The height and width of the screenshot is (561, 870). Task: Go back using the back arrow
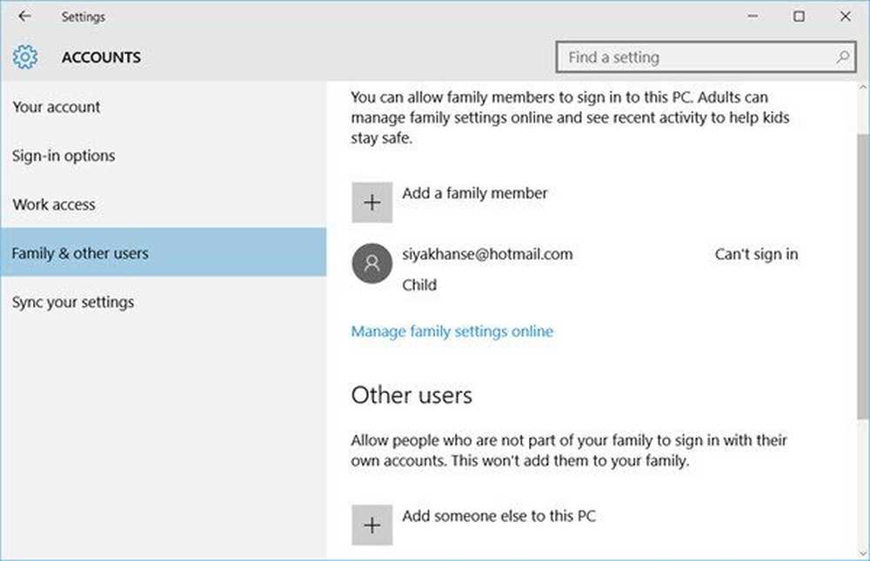click(24, 17)
